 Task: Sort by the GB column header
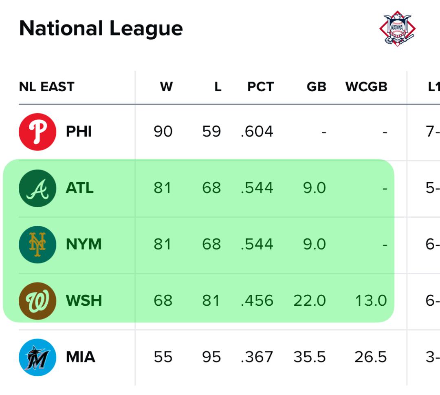[x=317, y=87]
